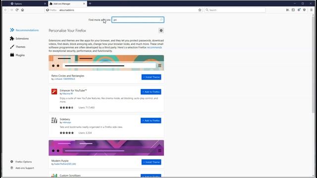The width and height of the screenshot is (317, 178).
Task: Open the Themes category
Action: click(18, 46)
